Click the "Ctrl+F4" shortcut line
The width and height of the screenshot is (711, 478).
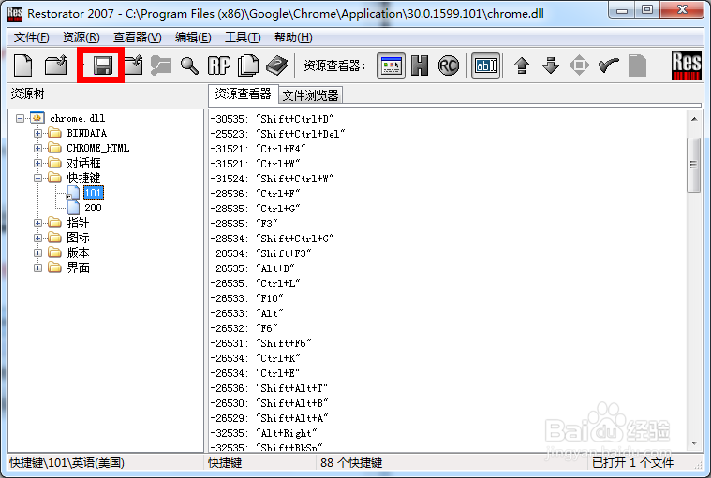click(258, 149)
